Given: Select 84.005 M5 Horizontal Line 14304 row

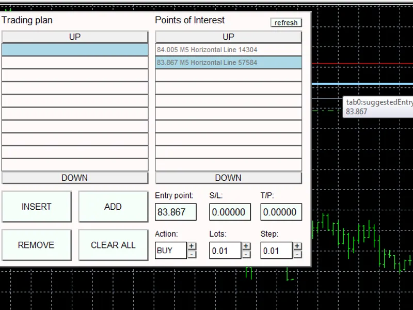Looking at the screenshot, I should click(x=228, y=50).
